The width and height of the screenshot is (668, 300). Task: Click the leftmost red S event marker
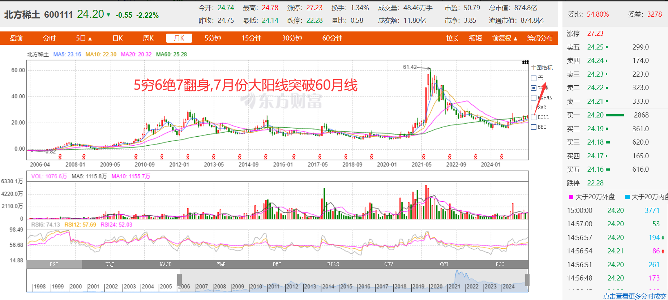[60, 157]
